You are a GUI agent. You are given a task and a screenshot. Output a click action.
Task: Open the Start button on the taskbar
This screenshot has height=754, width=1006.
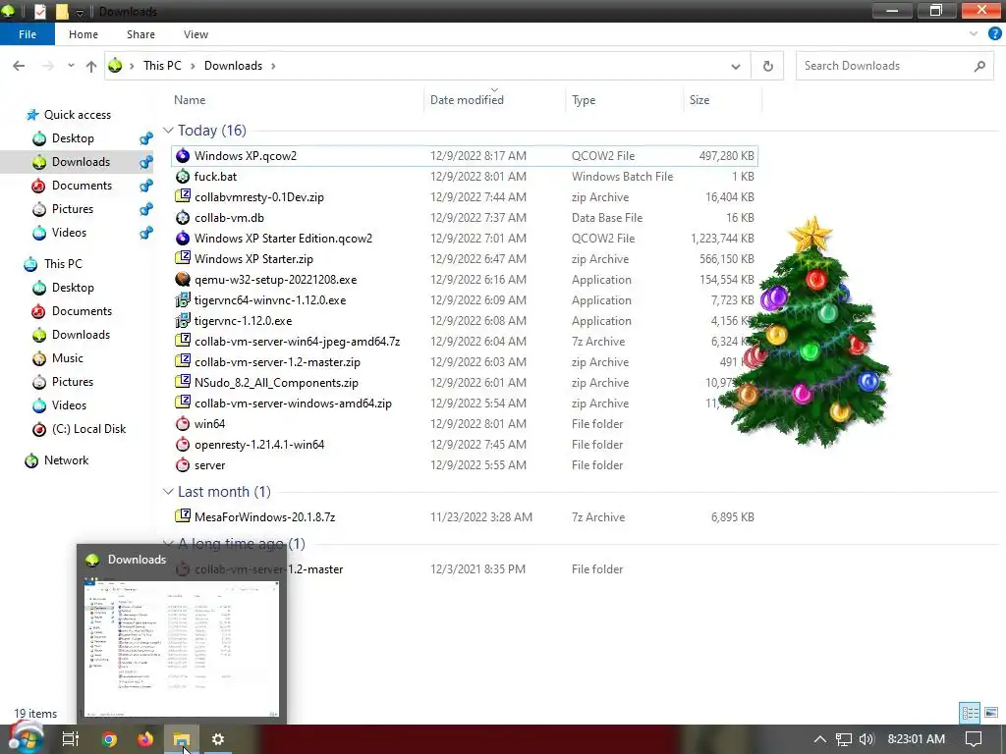[x=26, y=738]
